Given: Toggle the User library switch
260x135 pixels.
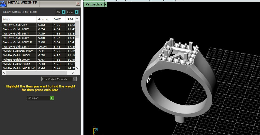Looking at the screenshot, I should (73, 12).
